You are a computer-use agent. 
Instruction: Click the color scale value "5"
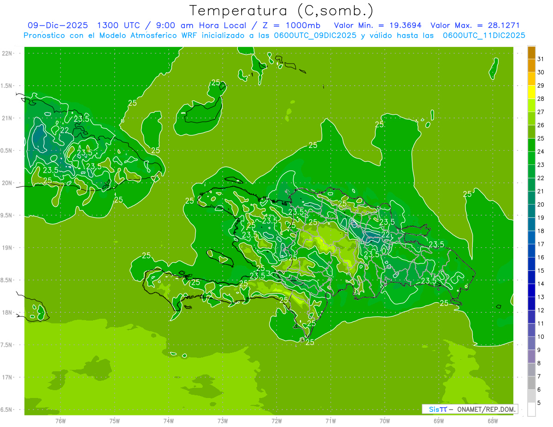(x=539, y=403)
